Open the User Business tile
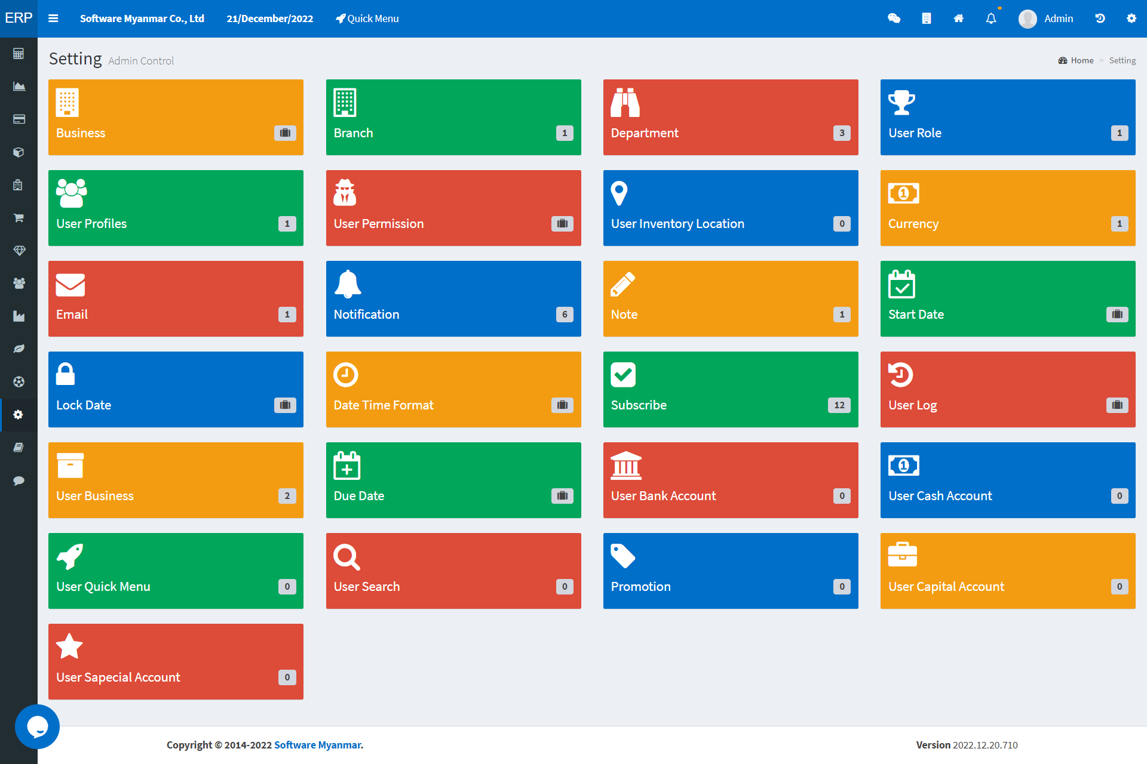Screen dimensions: 1147x764 point(176,480)
